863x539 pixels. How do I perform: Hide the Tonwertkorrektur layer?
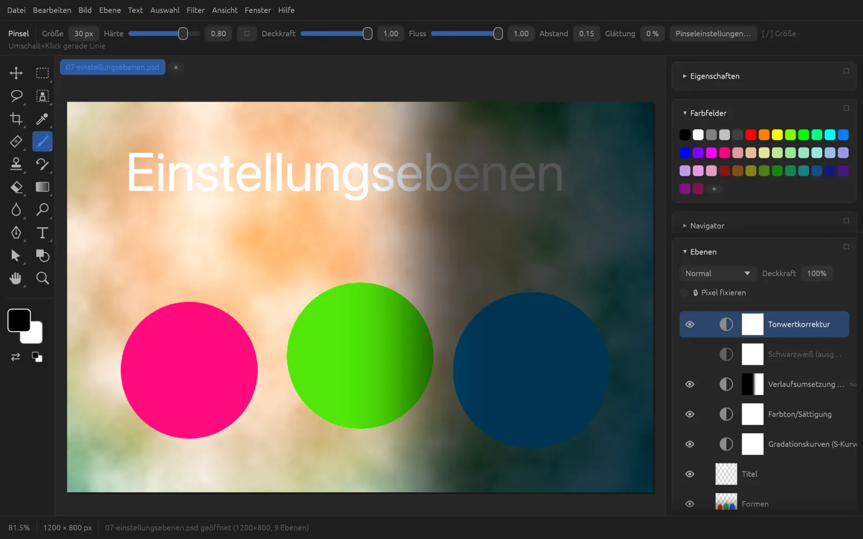[x=690, y=324]
